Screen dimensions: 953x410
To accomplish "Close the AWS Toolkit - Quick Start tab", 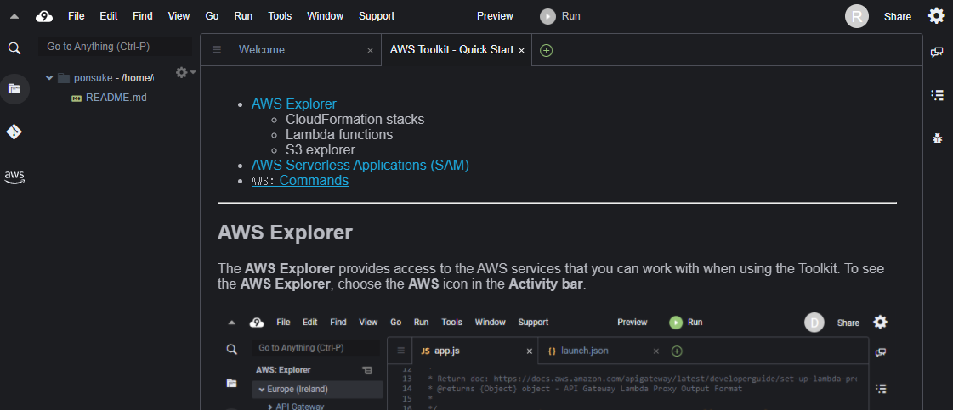I will tap(521, 50).
